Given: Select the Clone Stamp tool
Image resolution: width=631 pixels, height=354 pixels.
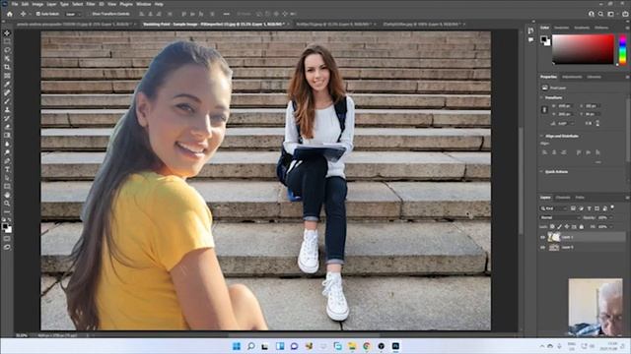Looking at the screenshot, I should click(7, 109).
